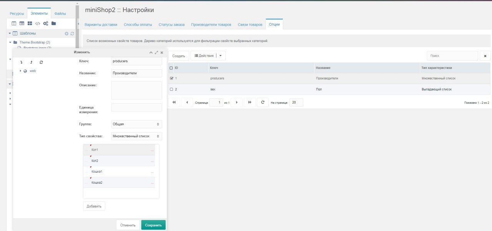This screenshot has width=492, height=231.
Task: Collapse the left sidebar with the divider arrow
Action: 78,24
